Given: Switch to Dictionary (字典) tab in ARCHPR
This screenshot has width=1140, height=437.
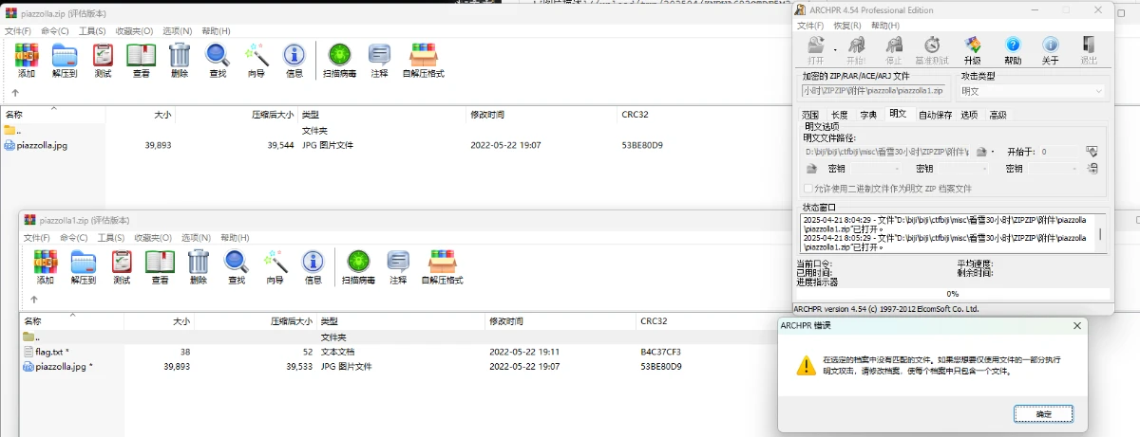Looking at the screenshot, I should tap(868, 115).
